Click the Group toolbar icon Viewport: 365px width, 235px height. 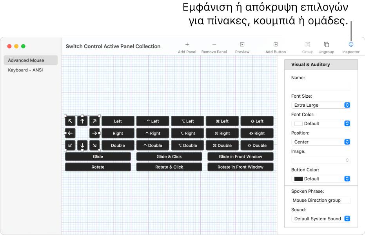308,44
